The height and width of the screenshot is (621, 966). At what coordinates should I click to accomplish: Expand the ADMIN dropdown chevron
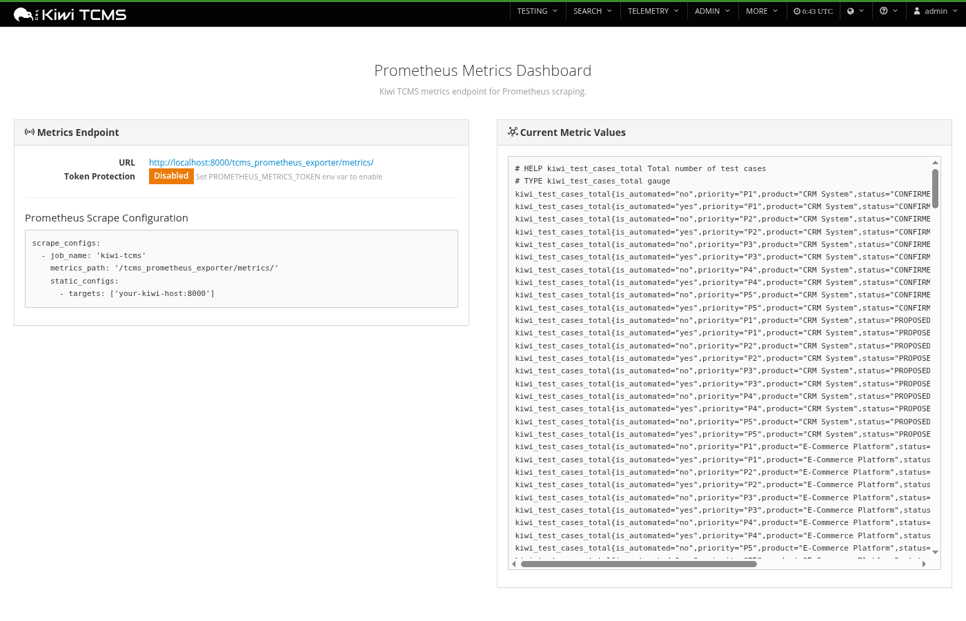tap(728, 11)
